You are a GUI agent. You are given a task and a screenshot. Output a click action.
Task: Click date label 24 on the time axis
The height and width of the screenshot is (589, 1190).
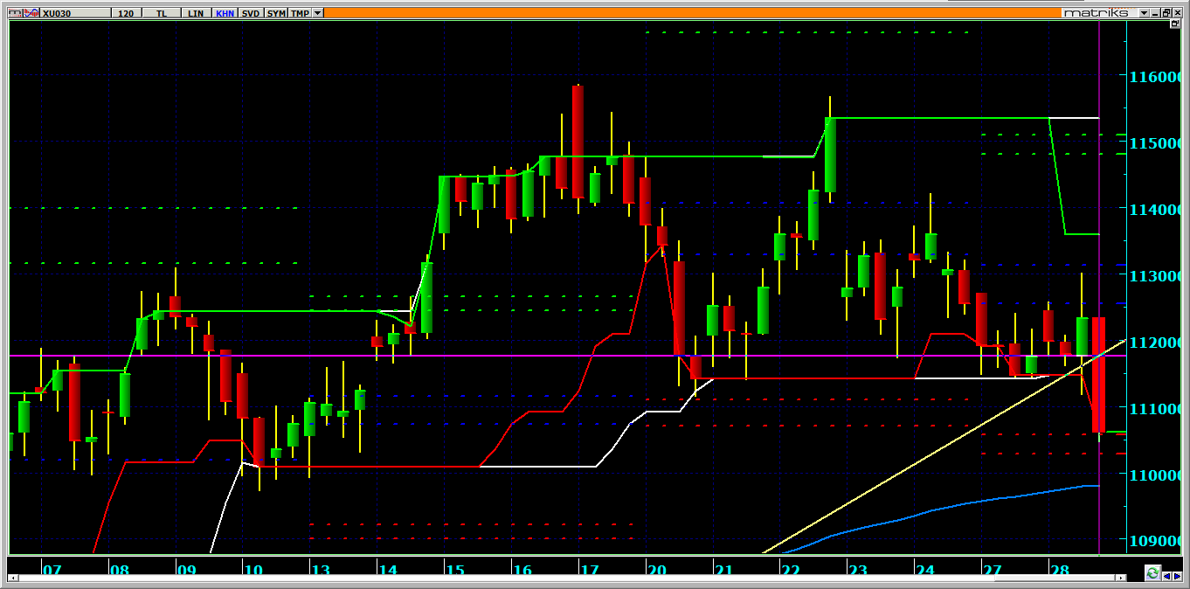[x=924, y=571]
